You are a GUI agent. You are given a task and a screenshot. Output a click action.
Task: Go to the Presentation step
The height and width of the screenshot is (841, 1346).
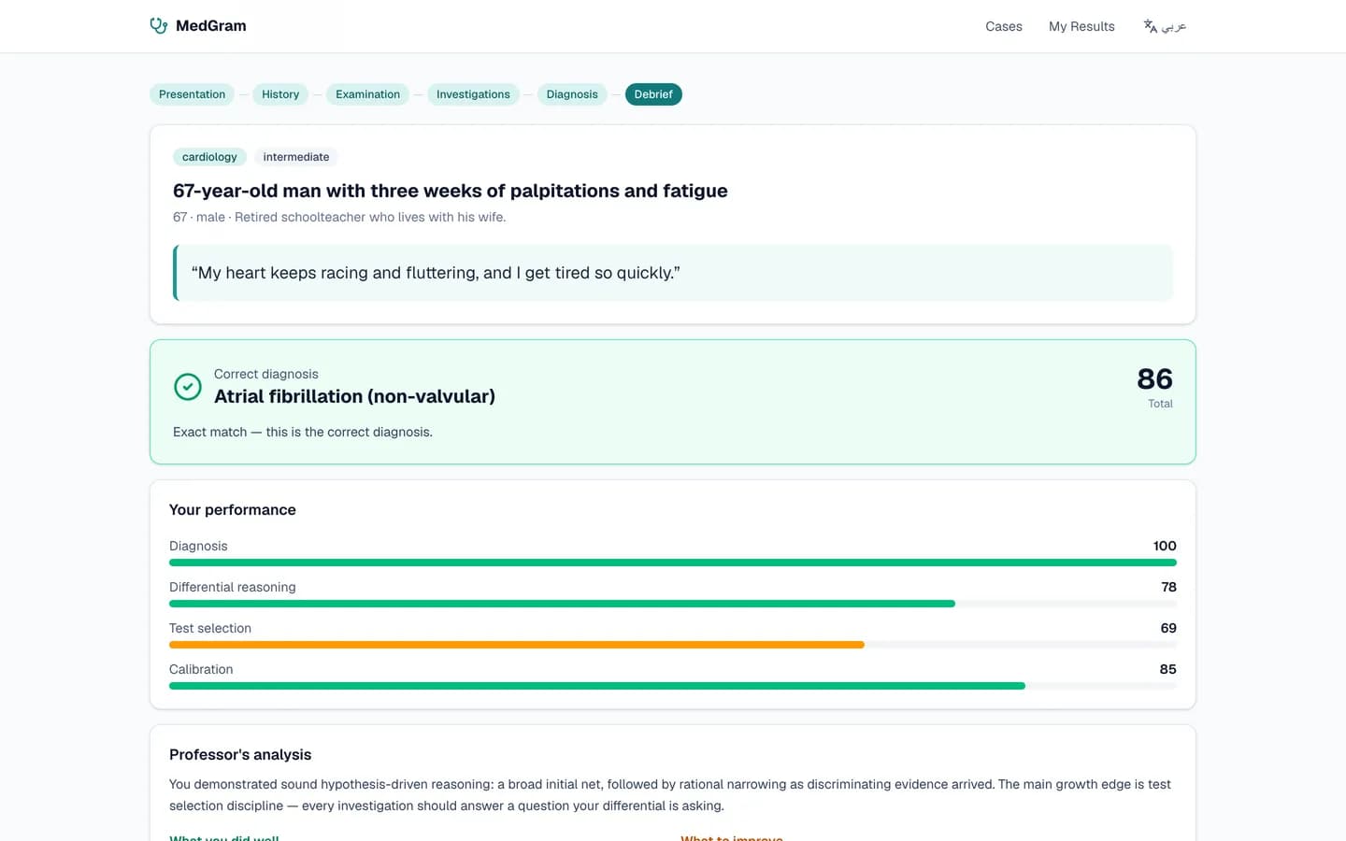[x=192, y=94]
